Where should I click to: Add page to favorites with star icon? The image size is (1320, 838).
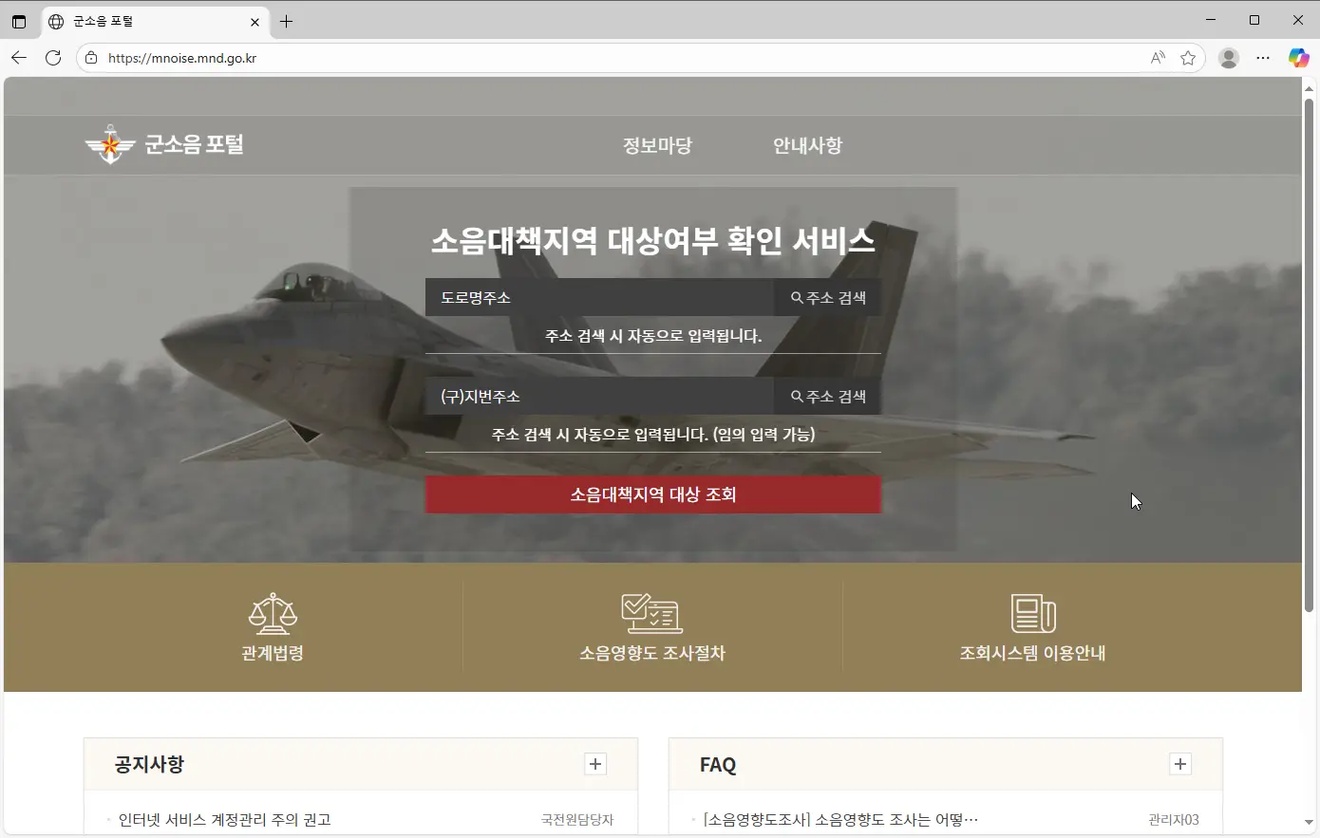[1188, 58]
